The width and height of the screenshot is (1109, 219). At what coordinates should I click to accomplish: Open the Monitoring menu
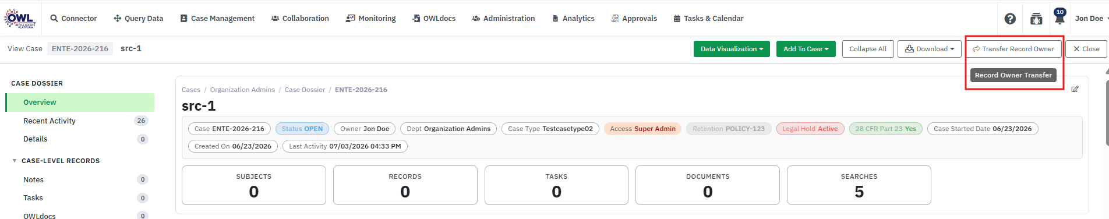371,19
